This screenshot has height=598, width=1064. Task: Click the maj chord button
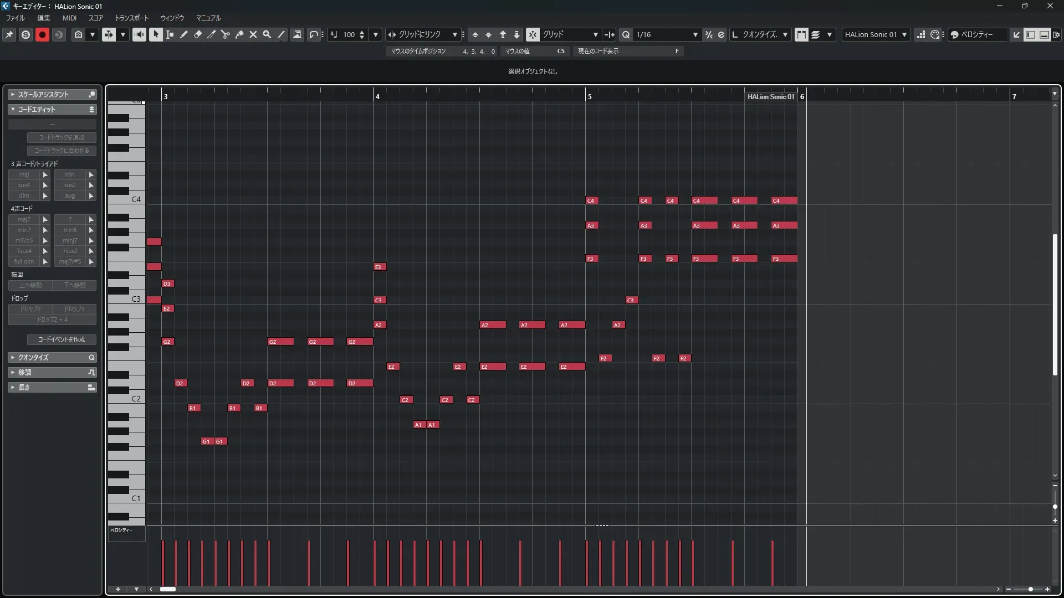[24, 174]
